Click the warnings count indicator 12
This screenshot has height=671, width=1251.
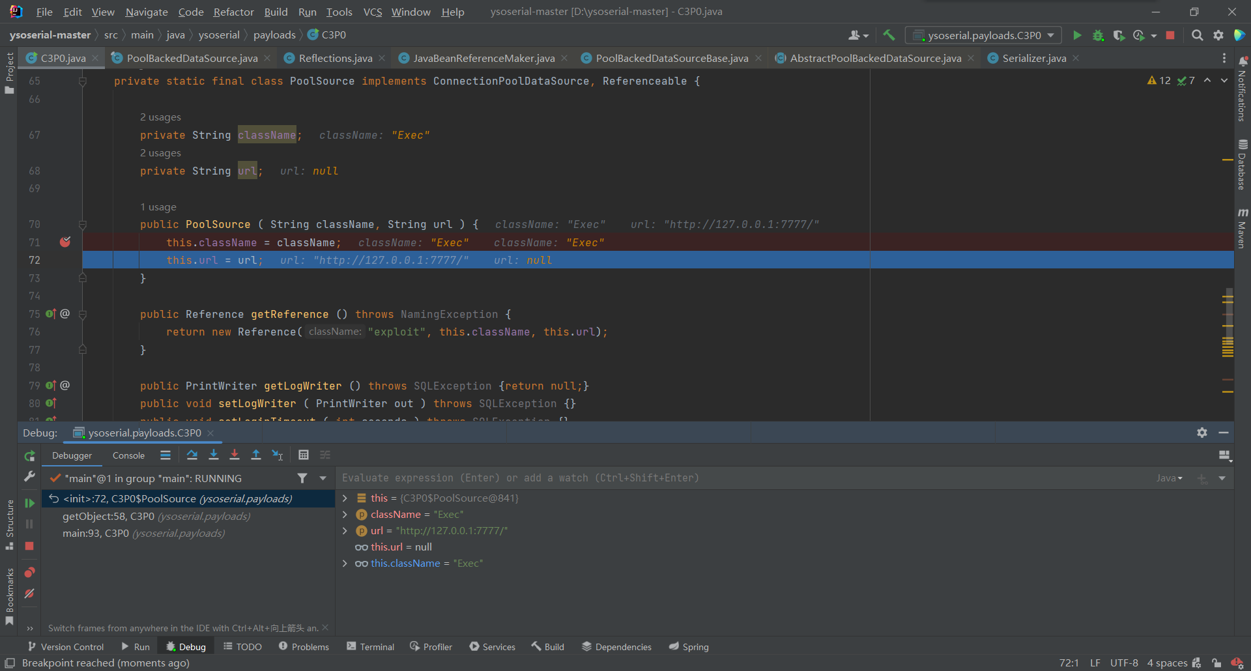tap(1159, 81)
